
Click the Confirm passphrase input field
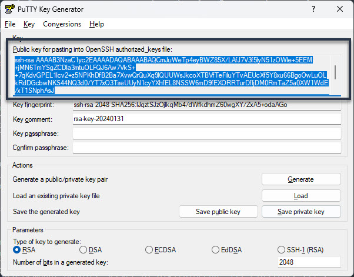point(206,148)
